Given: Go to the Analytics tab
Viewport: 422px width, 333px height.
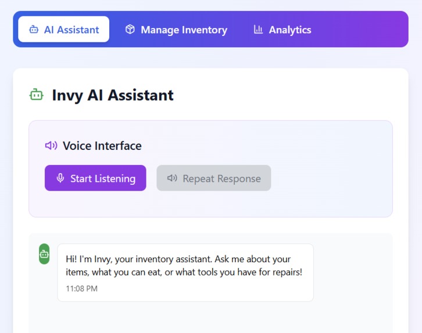Looking at the screenshot, I should coord(282,29).
